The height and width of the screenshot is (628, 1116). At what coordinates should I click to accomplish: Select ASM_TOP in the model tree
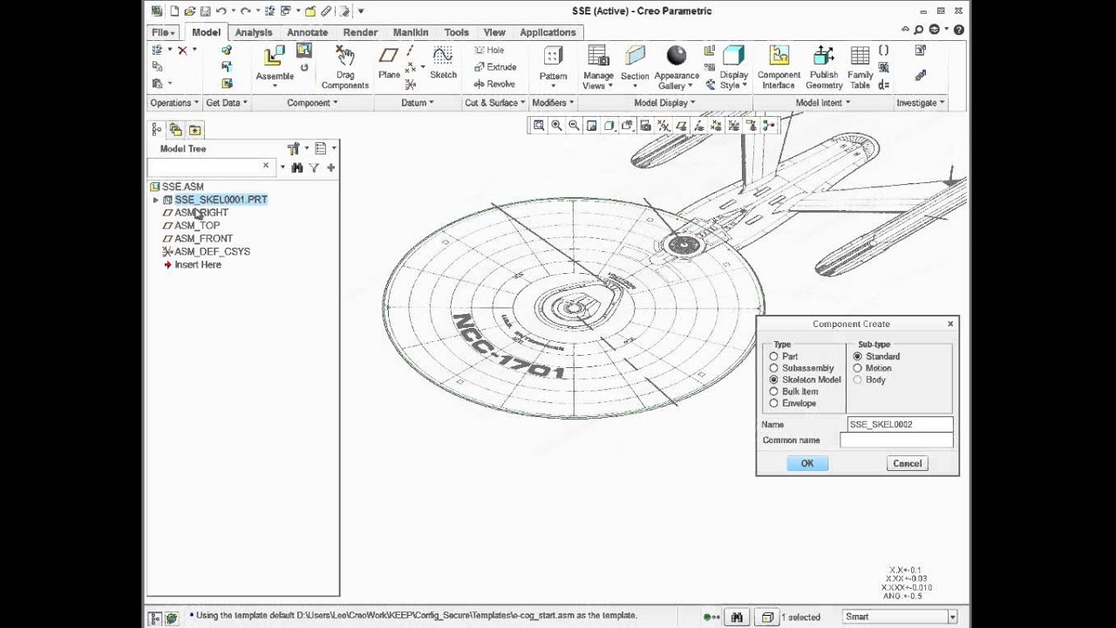click(x=197, y=226)
